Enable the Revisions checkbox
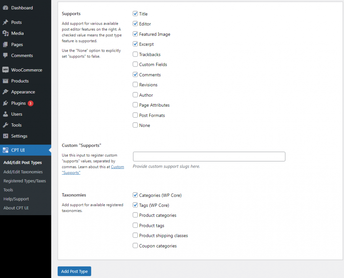 pos(135,84)
